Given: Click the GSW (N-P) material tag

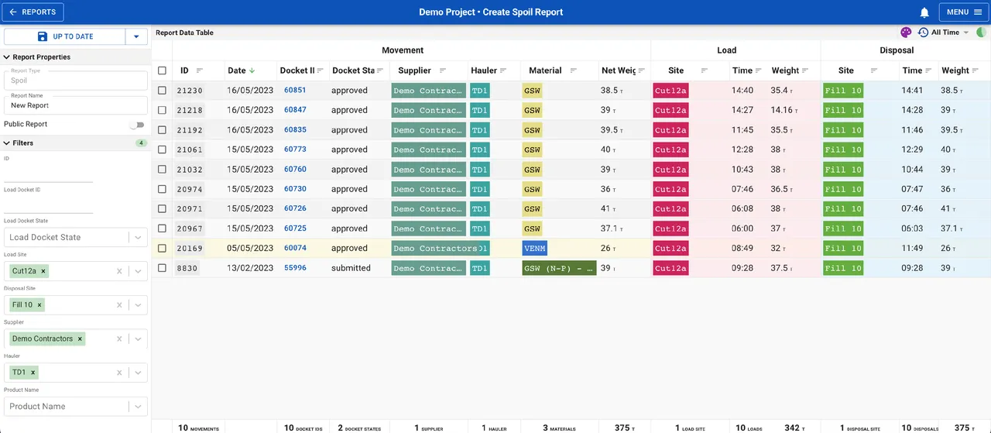Looking at the screenshot, I should point(559,268).
